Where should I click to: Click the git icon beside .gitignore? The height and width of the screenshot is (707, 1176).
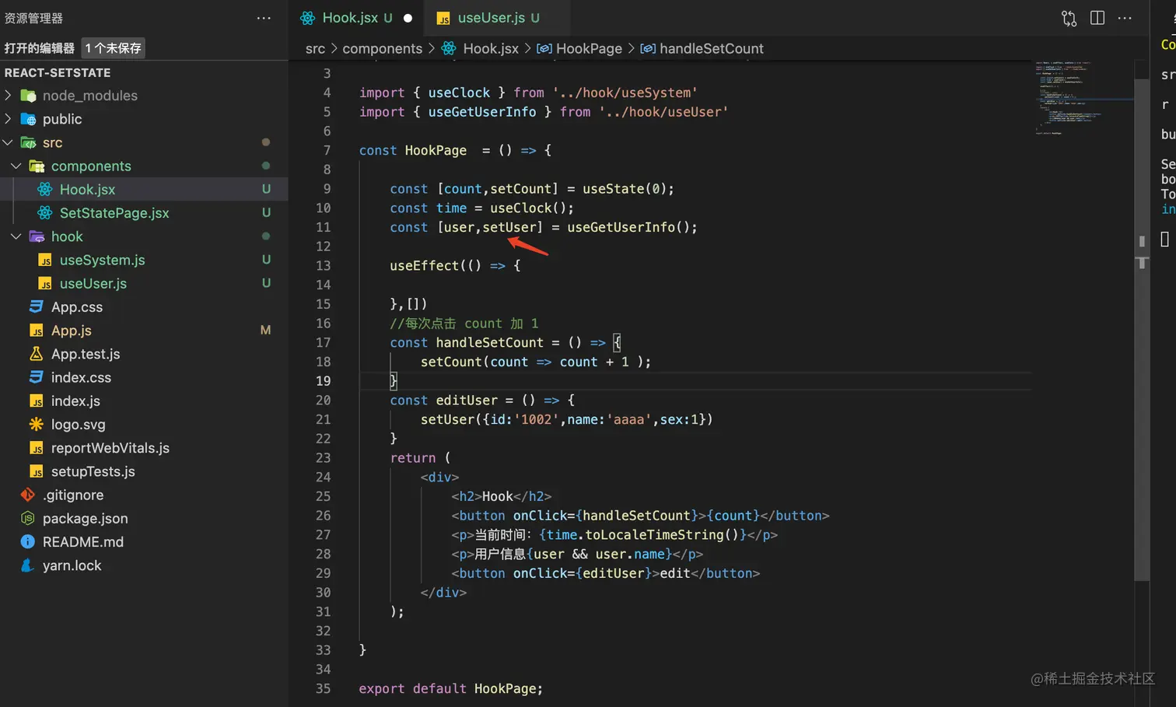[x=28, y=495]
